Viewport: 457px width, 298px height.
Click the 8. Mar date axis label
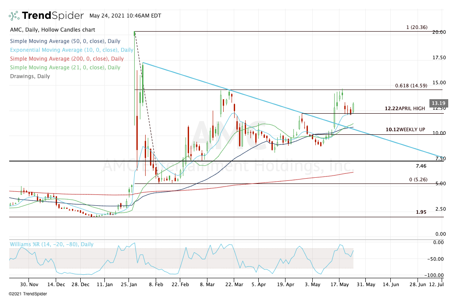tap(207, 284)
